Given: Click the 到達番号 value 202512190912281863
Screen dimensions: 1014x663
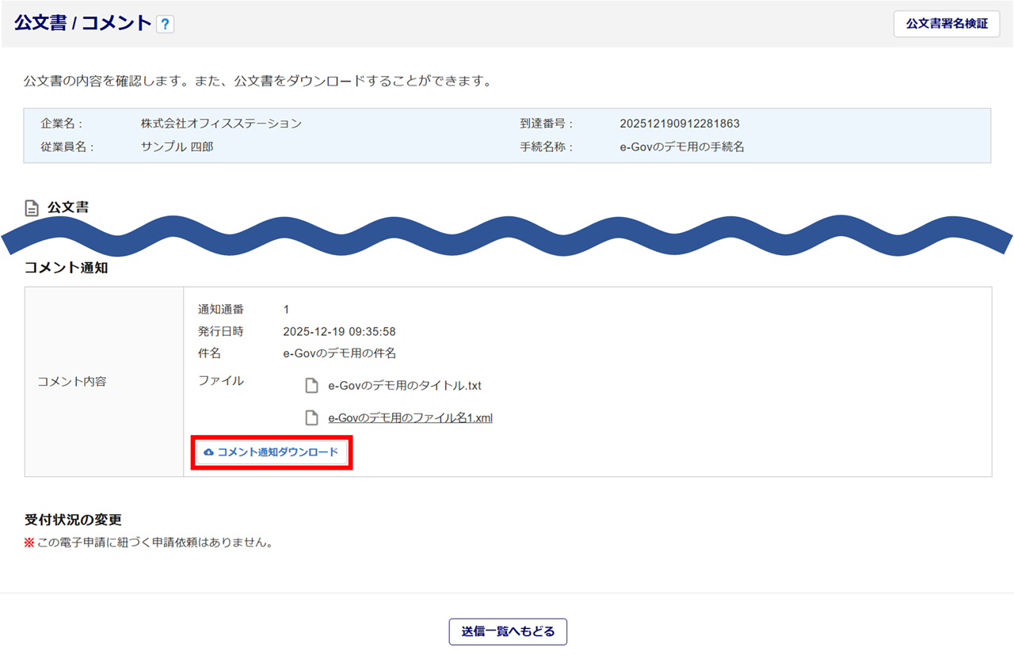Looking at the screenshot, I should tap(680, 124).
